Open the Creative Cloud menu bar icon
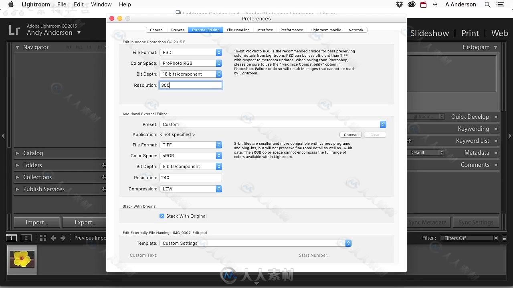 click(x=411, y=4)
